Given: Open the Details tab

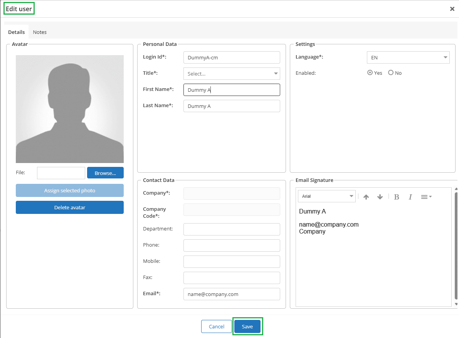Looking at the screenshot, I should (x=17, y=32).
